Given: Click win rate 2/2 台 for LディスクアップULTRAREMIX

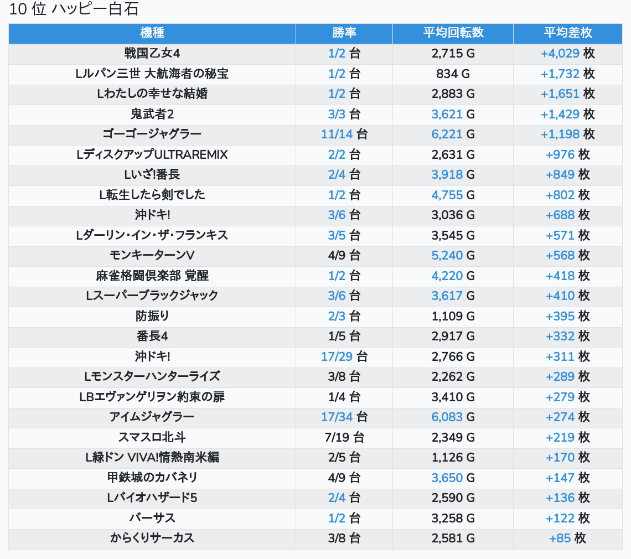Looking at the screenshot, I should (344, 154).
